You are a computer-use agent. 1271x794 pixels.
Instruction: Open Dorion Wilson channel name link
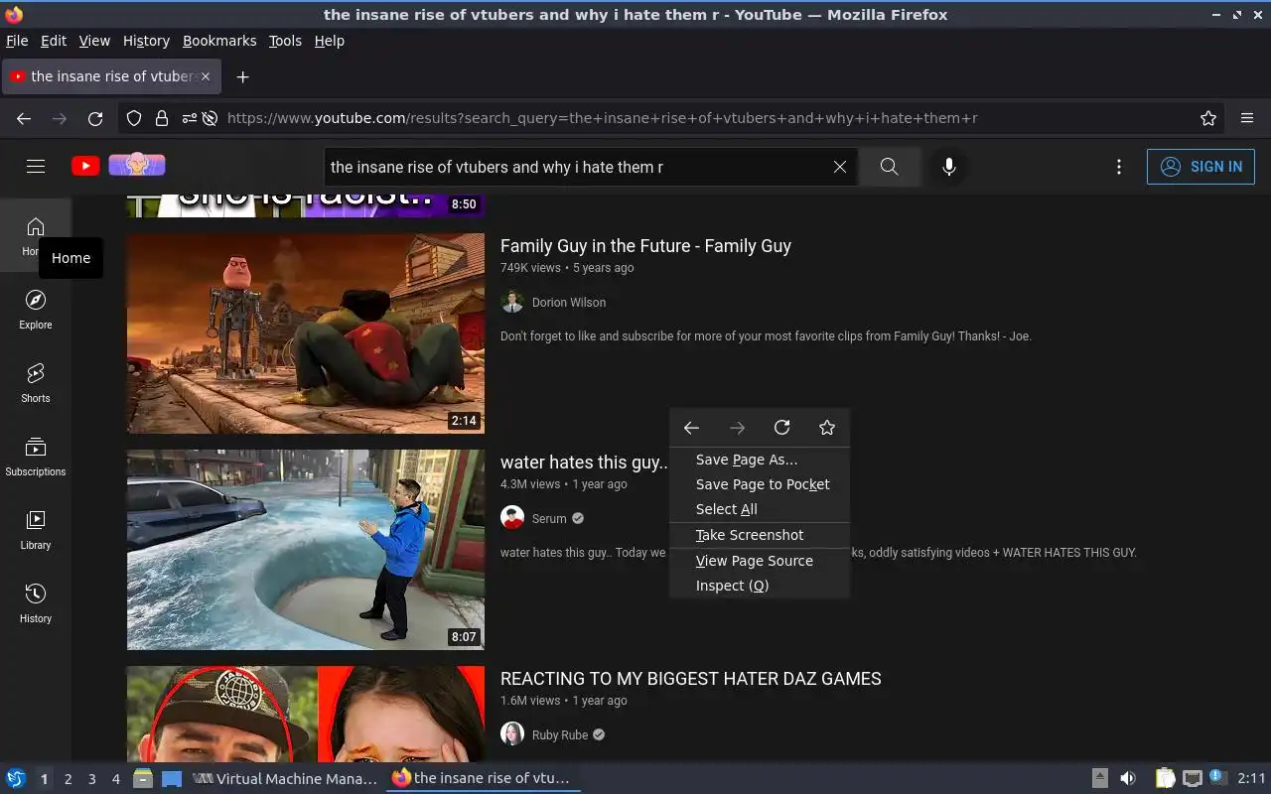[x=569, y=303]
